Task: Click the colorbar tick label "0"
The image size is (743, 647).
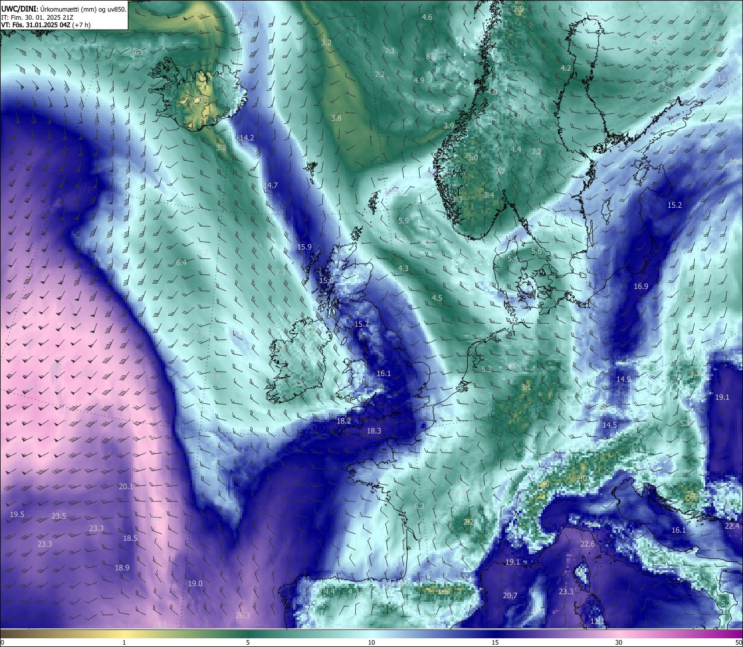Action: coord(2,642)
